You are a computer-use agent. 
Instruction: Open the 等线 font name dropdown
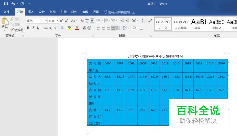click(x=46, y=21)
